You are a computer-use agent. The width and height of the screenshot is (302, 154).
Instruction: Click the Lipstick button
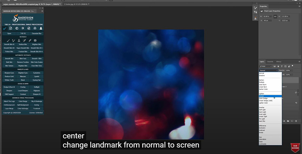point(37,77)
